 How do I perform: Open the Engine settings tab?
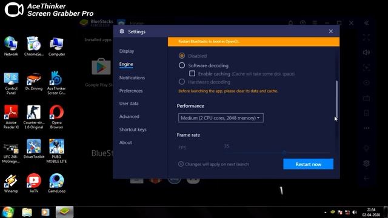[x=126, y=64]
